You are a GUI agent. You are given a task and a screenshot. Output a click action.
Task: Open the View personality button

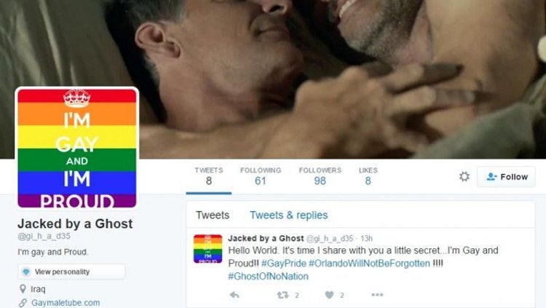[71, 272]
